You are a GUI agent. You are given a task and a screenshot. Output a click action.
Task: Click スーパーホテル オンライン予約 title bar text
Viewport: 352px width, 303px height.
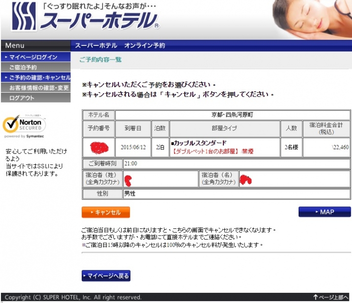click(x=120, y=45)
